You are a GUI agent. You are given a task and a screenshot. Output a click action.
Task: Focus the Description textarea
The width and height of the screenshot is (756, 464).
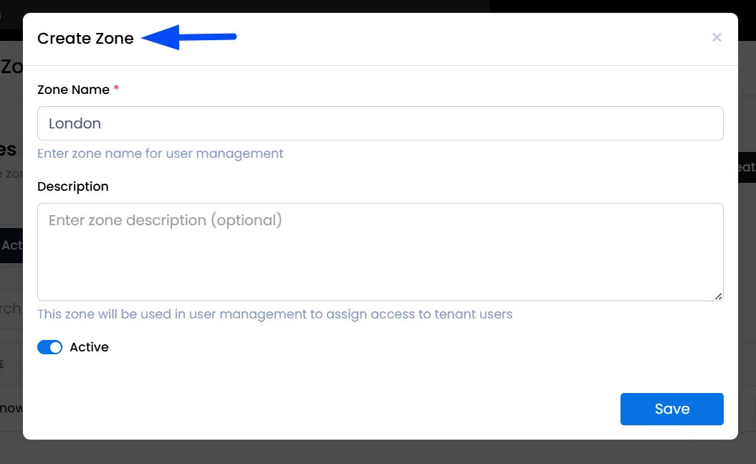[381, 252]
